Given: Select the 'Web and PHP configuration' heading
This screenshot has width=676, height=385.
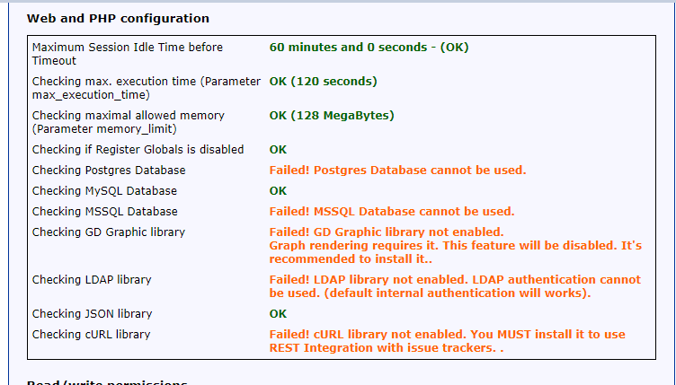Looking at the screenshot, I should [118, 19].
